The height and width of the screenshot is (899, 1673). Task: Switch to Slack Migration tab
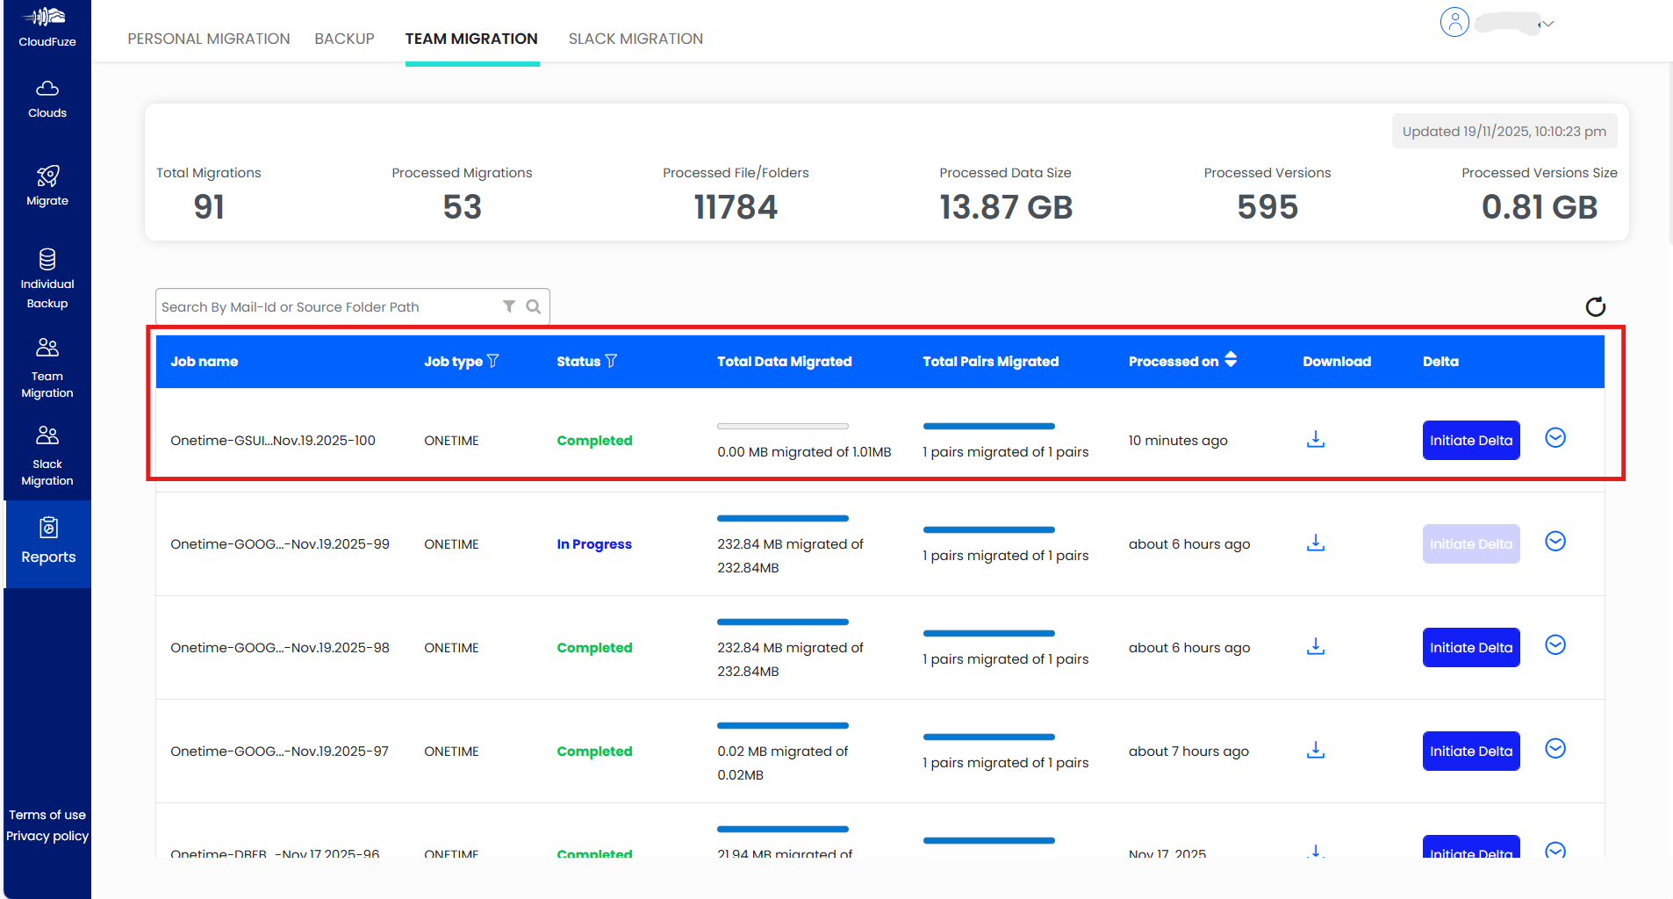pos(635,39)
